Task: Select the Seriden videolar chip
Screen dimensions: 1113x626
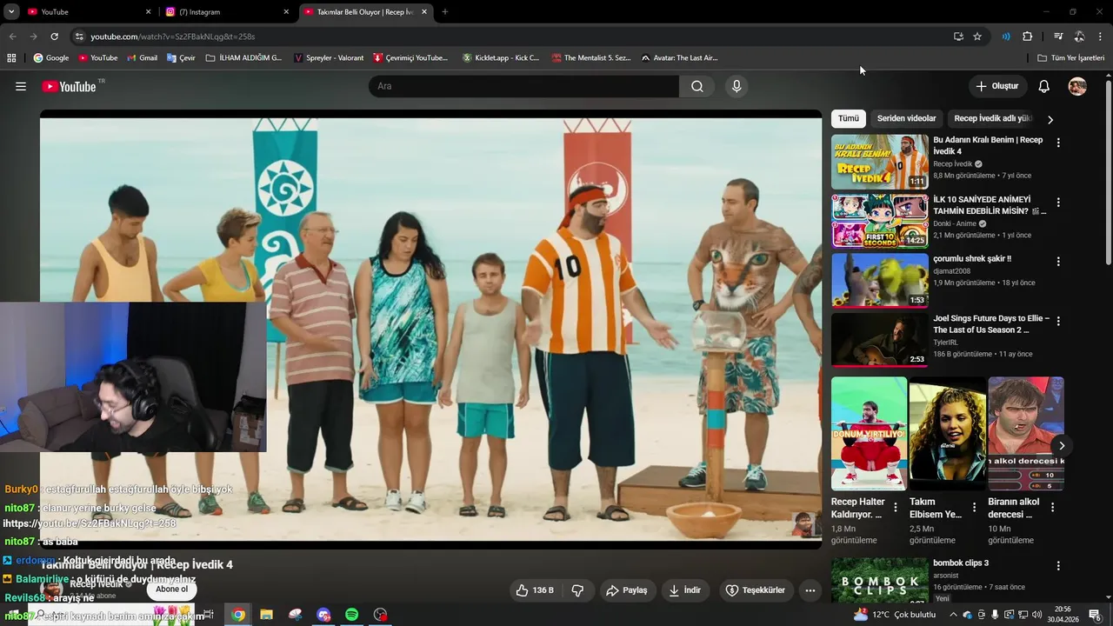Action: tap(906, 118)
